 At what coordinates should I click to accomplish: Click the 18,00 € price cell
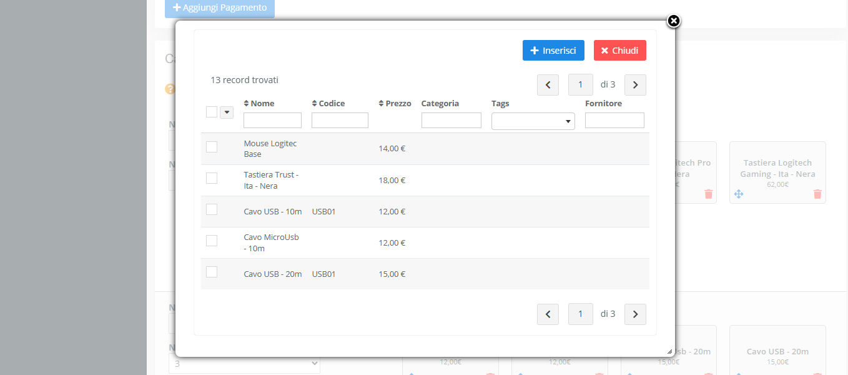tap(392, 180)
